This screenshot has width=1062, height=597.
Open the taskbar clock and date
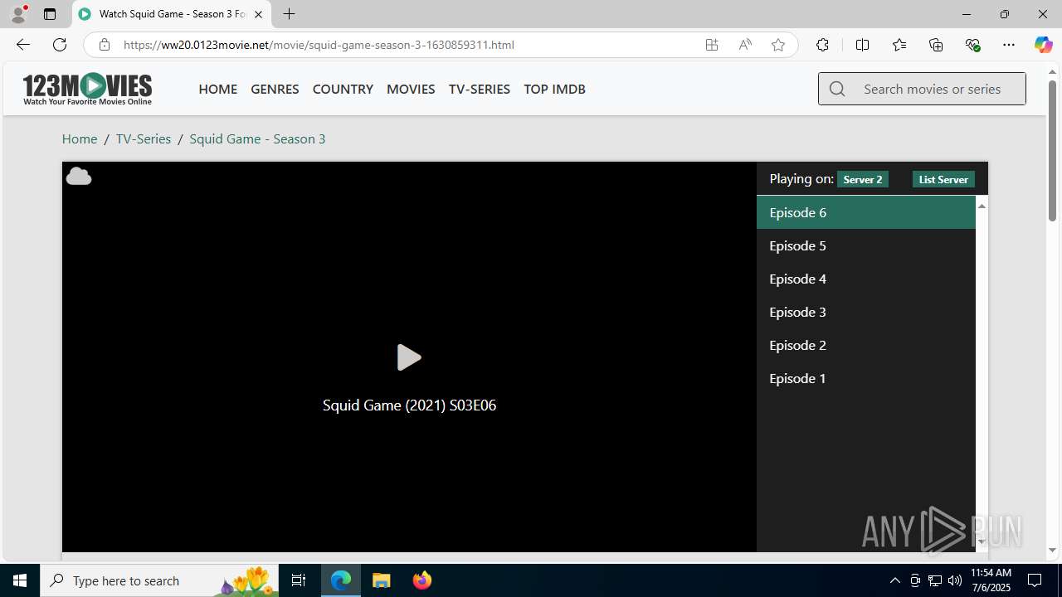tap(991, 580)
